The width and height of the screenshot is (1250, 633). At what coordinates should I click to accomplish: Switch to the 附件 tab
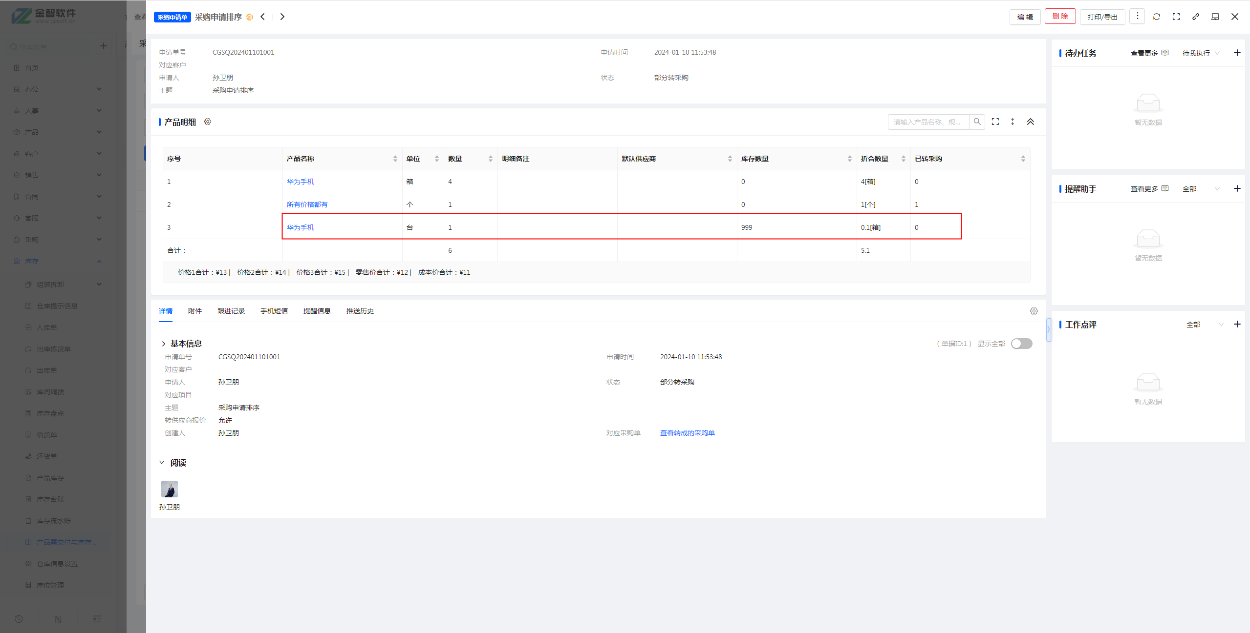(194, 311)
